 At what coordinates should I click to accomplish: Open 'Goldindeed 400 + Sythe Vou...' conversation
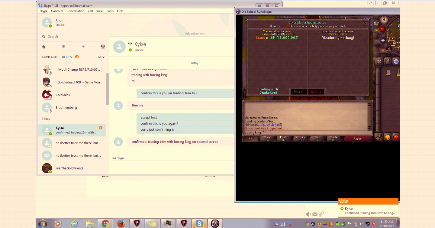[72, 82]
